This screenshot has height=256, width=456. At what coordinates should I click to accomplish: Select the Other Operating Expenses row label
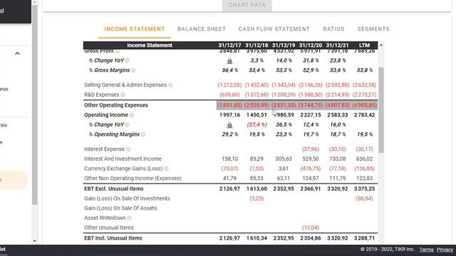(116, 105)
